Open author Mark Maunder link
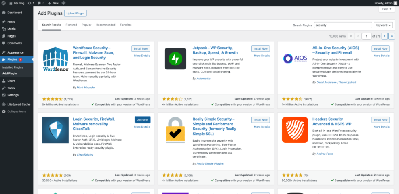399x194 pixels. pyautogui.click(x=86, y=88)
